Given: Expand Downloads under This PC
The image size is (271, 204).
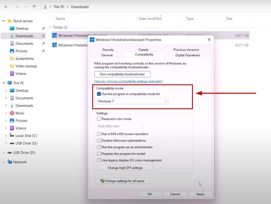Looking at the screenshot, I should (x=6, y=106).
